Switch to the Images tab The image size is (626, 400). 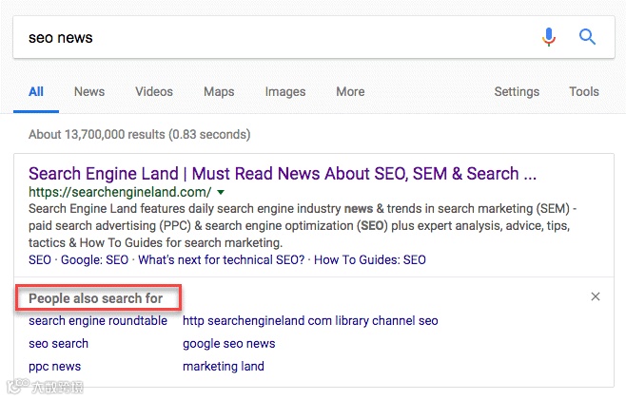pos(285,92)
